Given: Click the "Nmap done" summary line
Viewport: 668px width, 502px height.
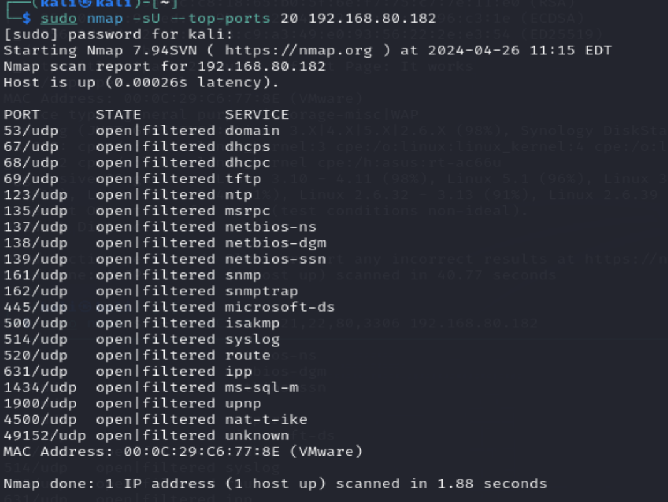Looking at the screenshot, I should pos(275,484).
